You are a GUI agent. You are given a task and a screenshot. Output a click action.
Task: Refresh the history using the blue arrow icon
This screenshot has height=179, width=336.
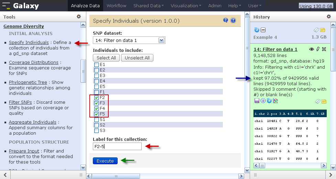point(257,30)
